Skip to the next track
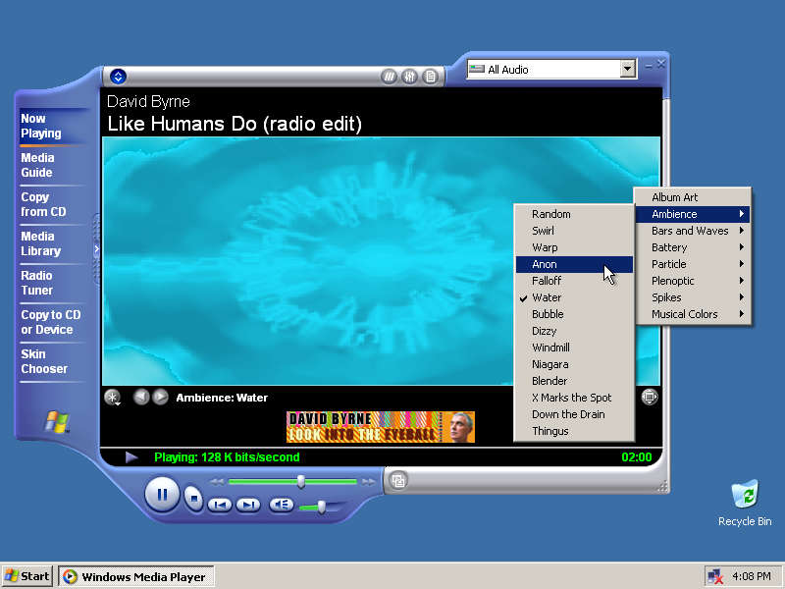Screen dimensions: 785x589 coord(249,505)
